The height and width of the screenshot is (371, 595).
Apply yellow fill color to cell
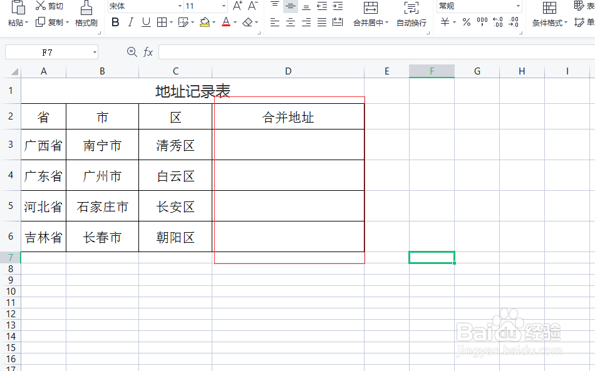point(205,23)
